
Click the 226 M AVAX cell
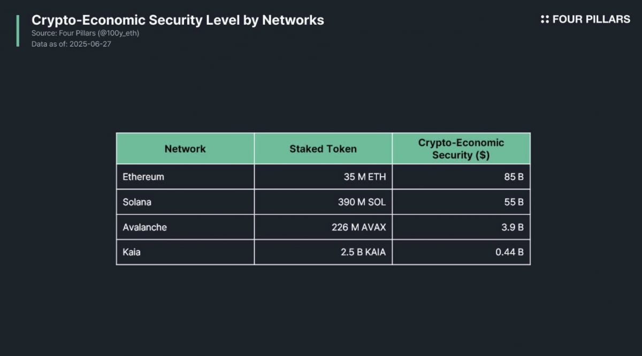point(358,227)
